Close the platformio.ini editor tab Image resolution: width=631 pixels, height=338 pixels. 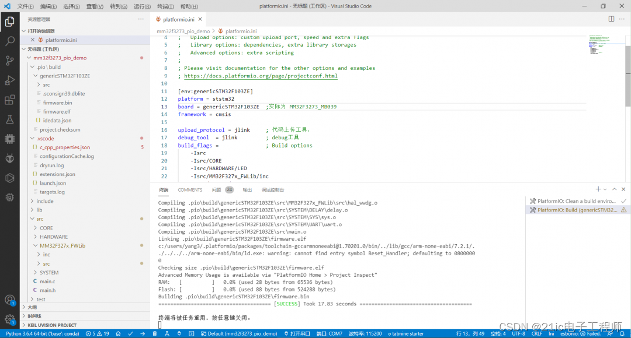pos(200,19)
